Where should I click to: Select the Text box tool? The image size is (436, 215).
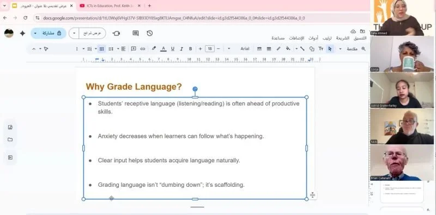pos(321,49)
